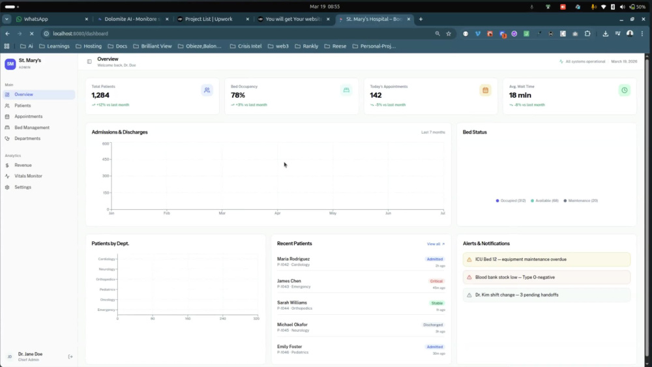Open the Personal-Proj bookmark folder
This screenshot has width=652, height=367.
pos(374,46)
